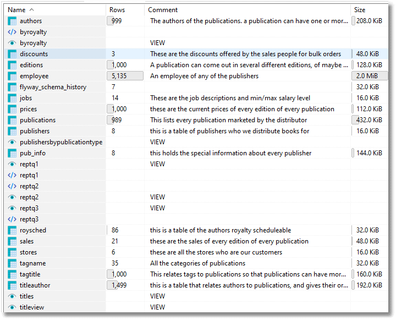The height and width of the screenshot is (320, 396).
Task: Click the titleauthor table icon
Action: pos(12,285)
